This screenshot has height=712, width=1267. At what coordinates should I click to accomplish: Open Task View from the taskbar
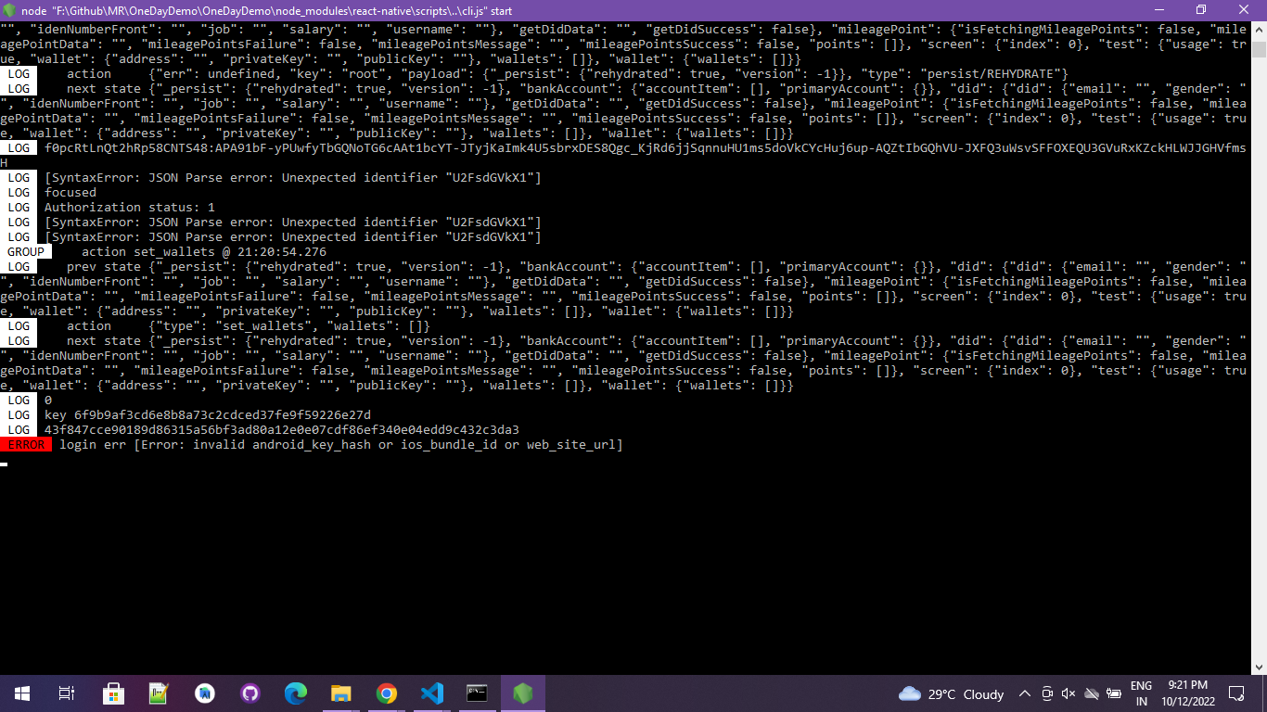pos(66,693)
